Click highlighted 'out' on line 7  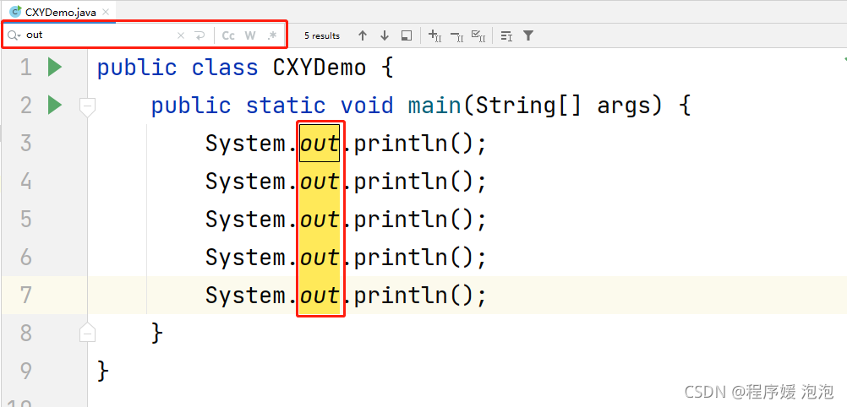click(x=320, y=295)
